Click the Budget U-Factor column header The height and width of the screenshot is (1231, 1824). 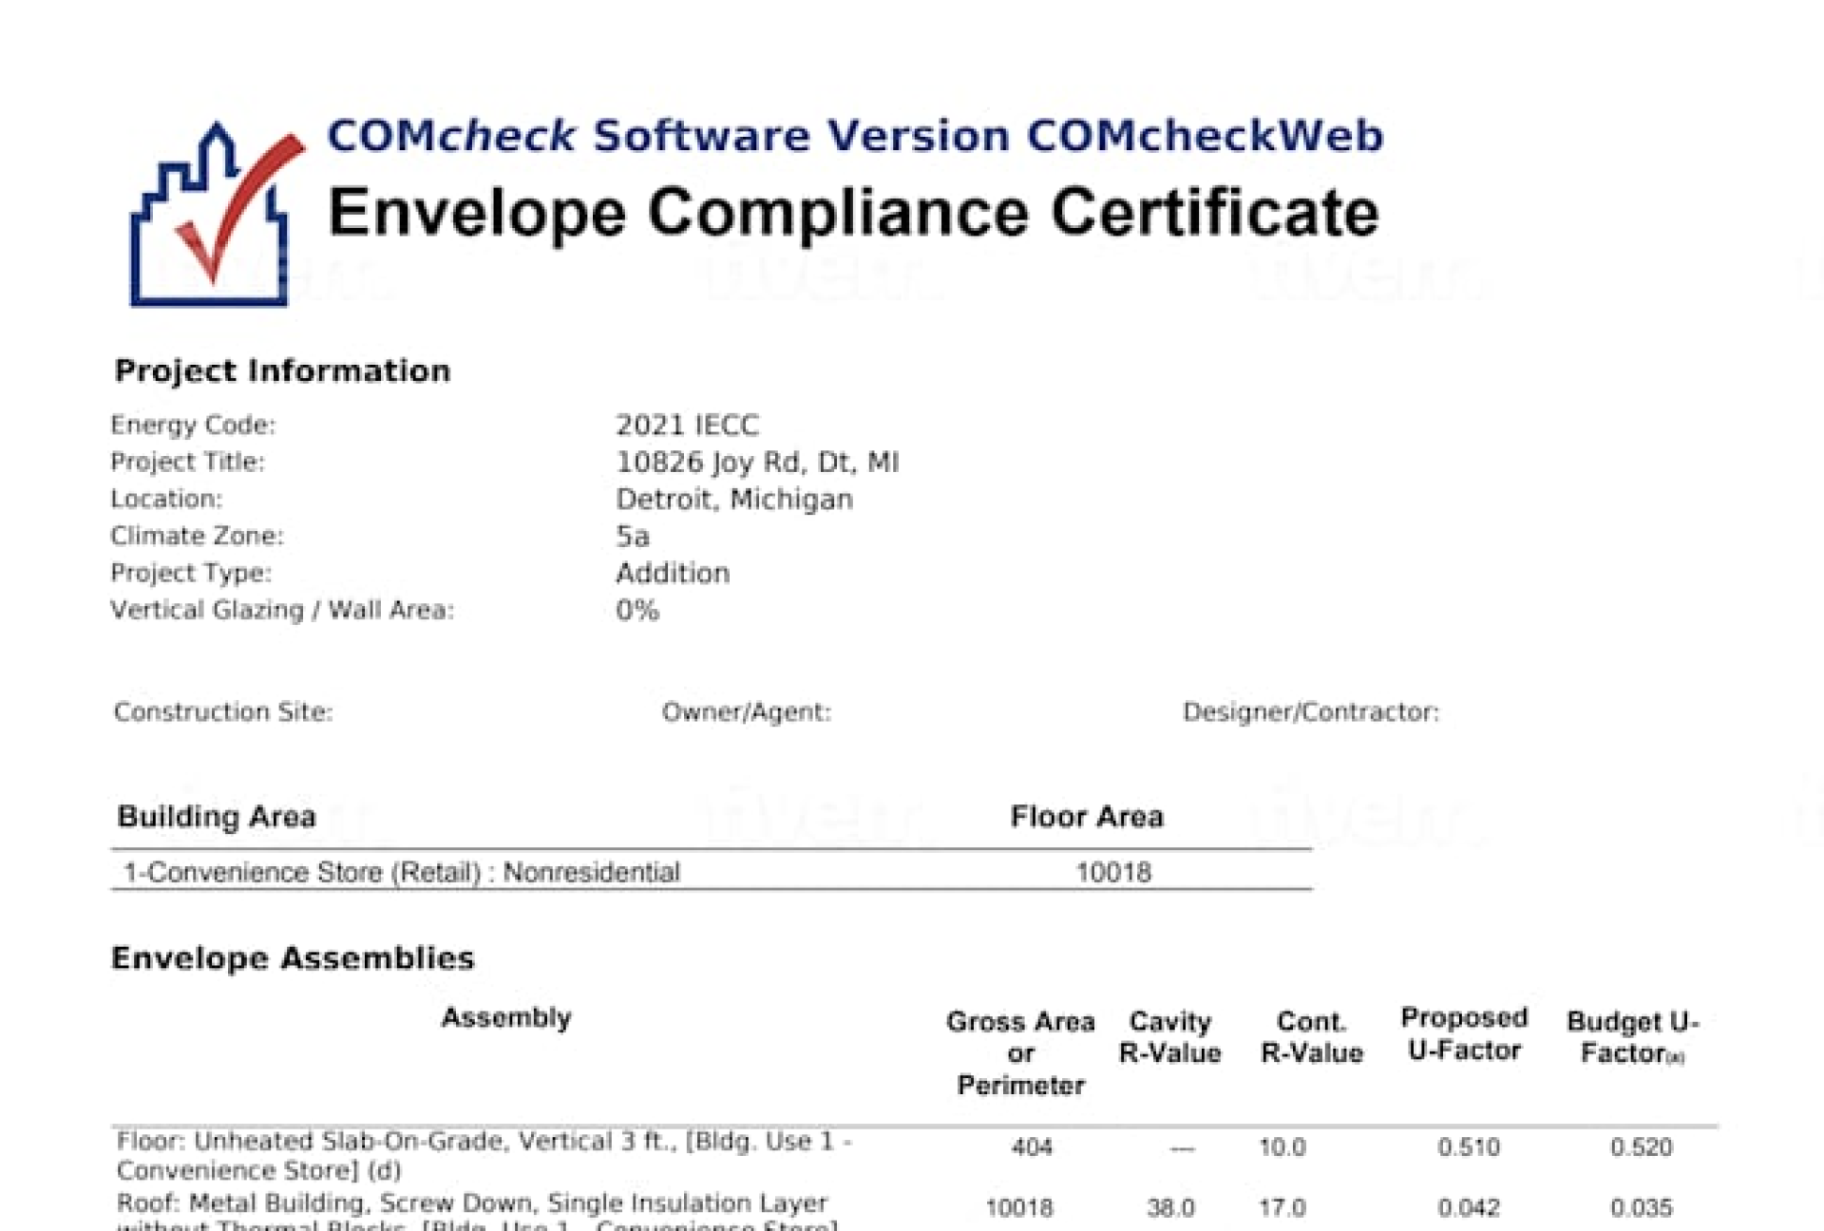[x=1631, y=1036]
